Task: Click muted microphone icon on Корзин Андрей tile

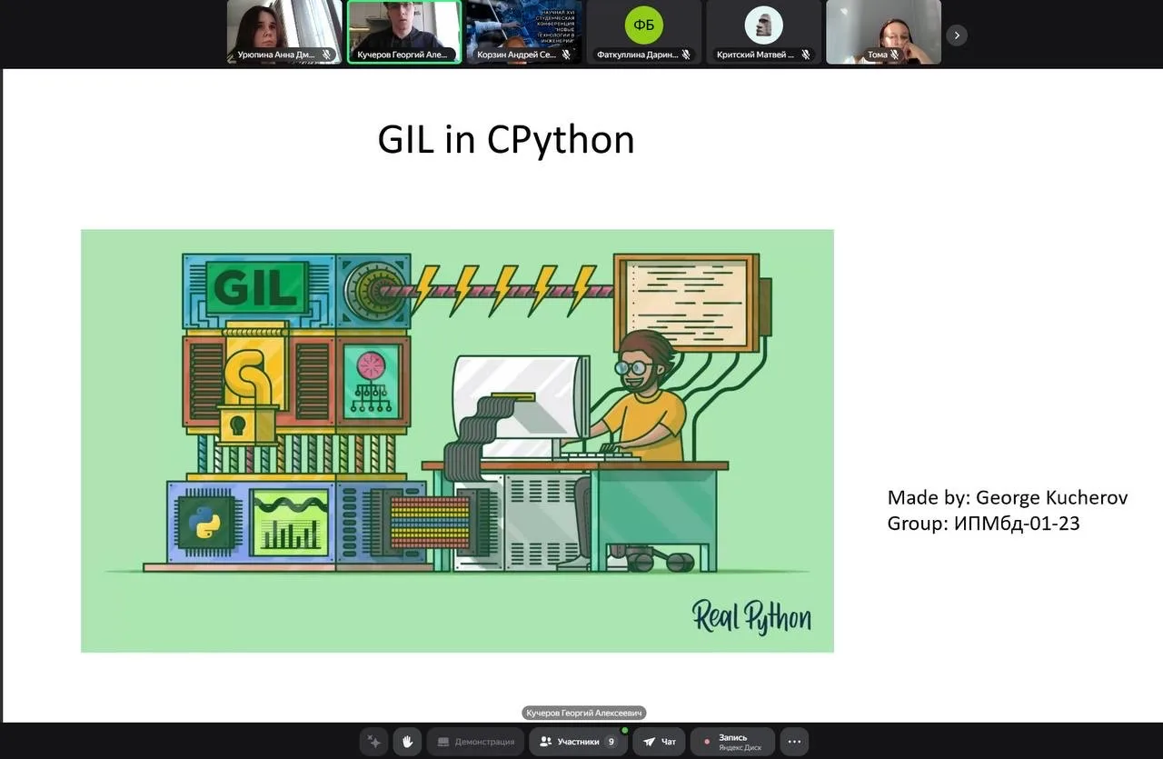Action: click(566, 55)
